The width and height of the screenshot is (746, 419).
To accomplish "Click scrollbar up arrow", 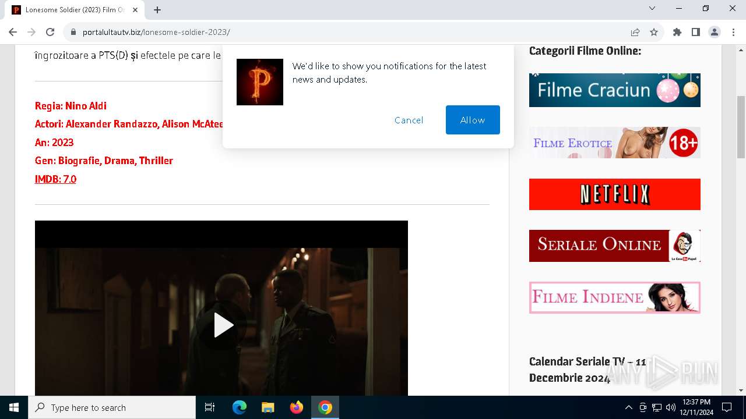I will coord(741,49).
